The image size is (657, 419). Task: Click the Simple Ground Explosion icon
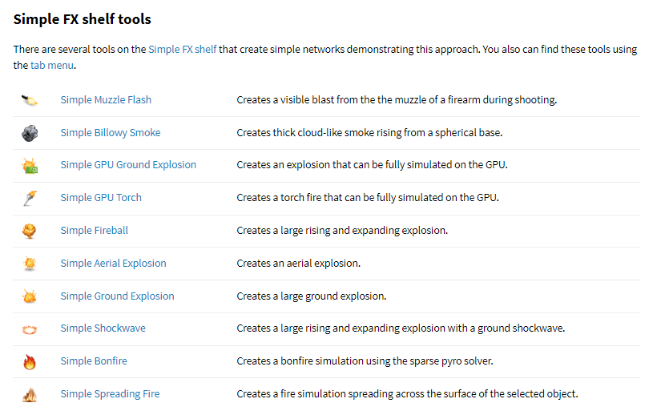click(30, 296)
